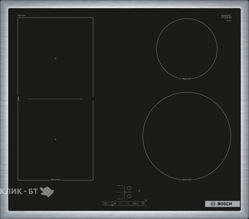
Task: Click the INDUCTION label under the combi zone
Action: point(56,180)
